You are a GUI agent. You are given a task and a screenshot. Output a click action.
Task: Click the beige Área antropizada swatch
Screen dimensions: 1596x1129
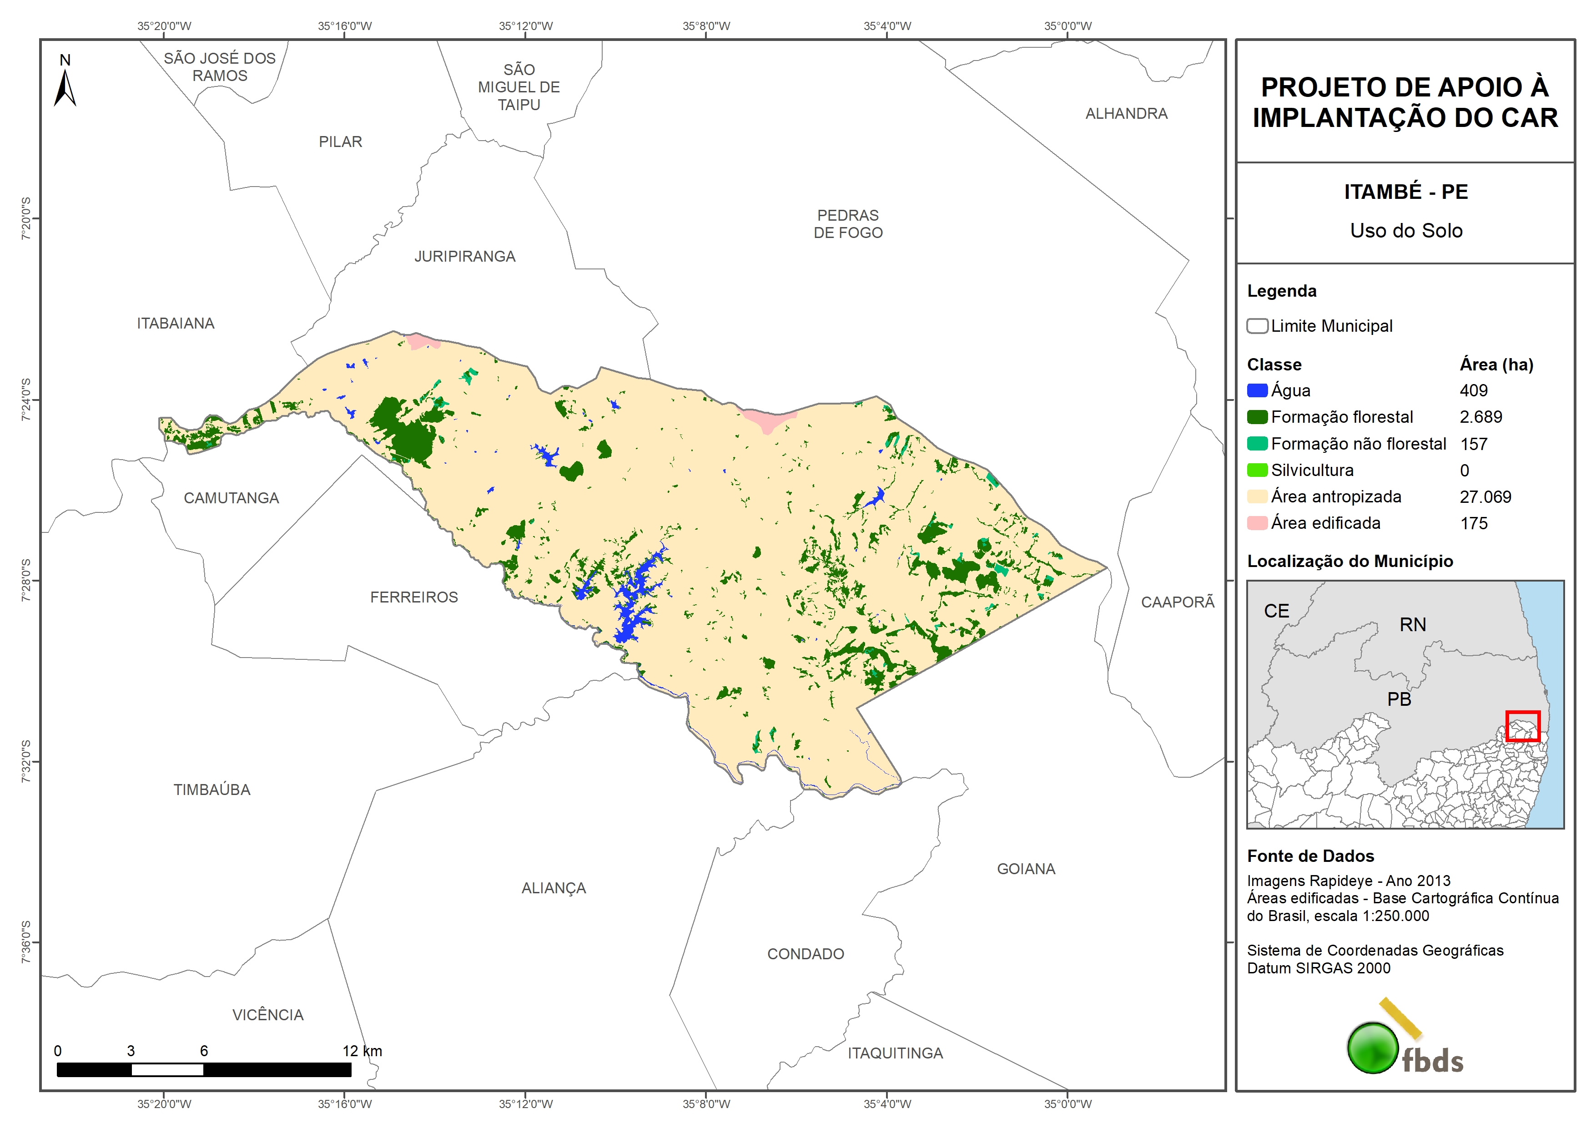[x=1257, y=496]
